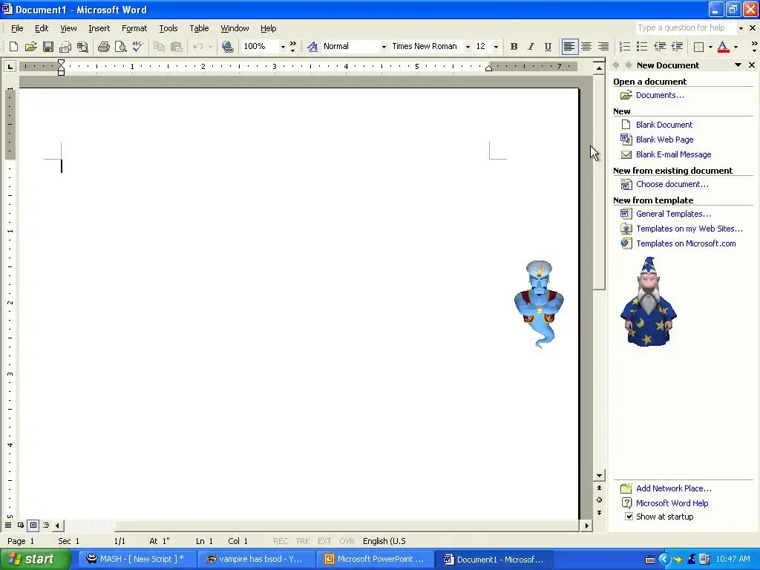Viewport: 760px width, 570px height.
Task: Open the Zoom 100% dropdown
Action: coord(283,47)
